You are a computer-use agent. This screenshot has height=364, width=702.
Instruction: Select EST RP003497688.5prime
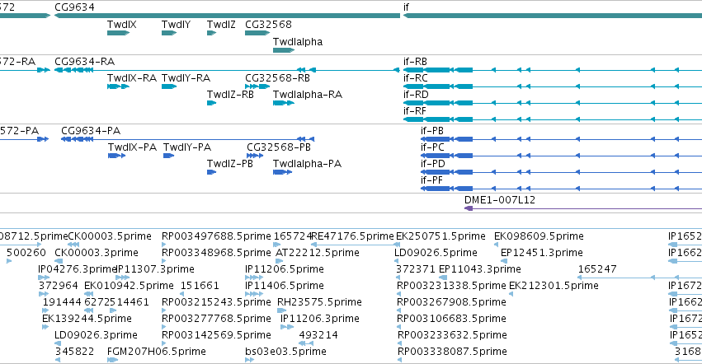216,236
